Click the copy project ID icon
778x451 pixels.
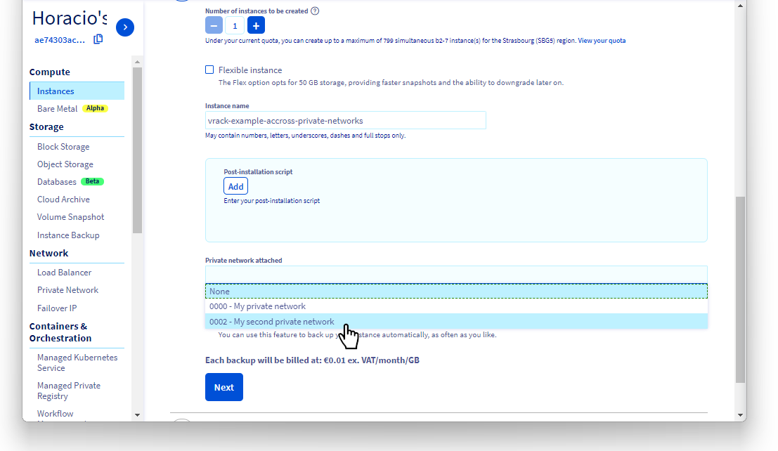tap(98, 39)
